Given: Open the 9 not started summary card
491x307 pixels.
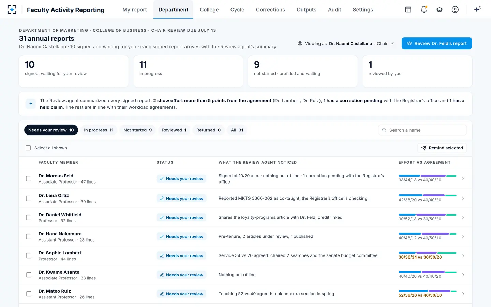Looking at the screenshot, I should coord(303,71).
